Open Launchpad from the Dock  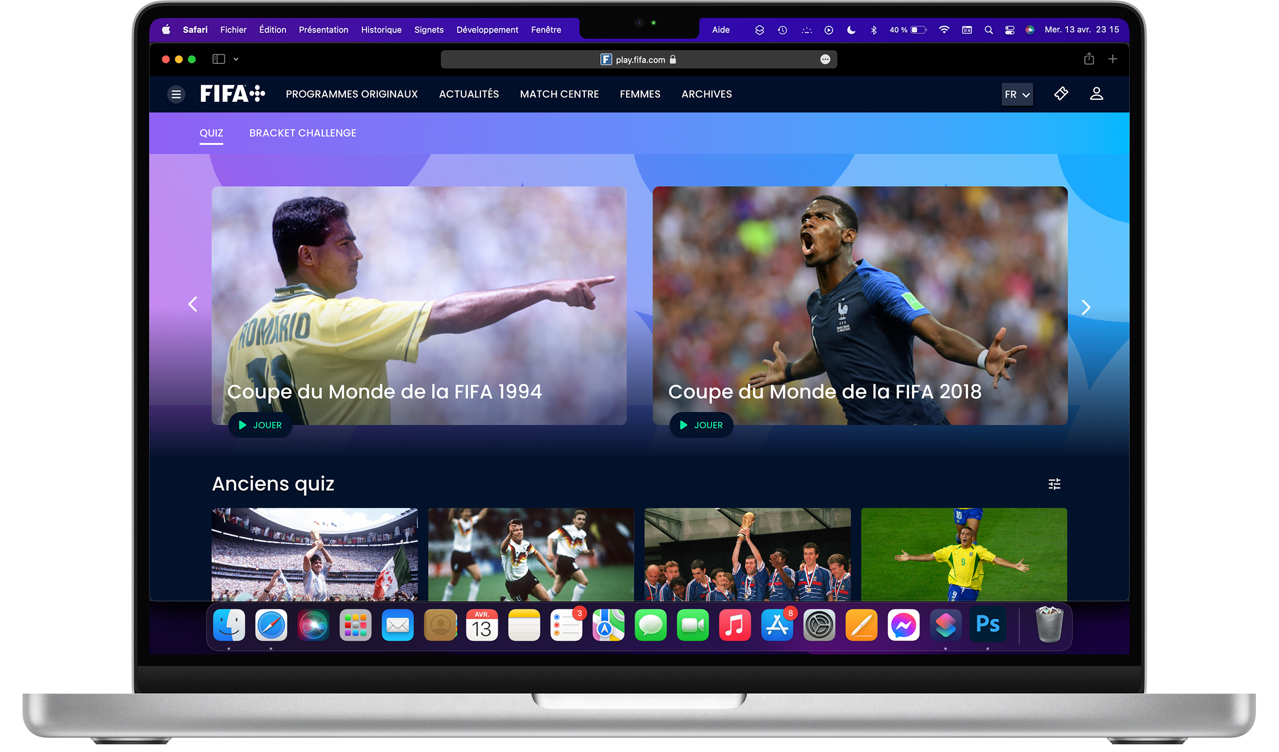pos(355,625)
